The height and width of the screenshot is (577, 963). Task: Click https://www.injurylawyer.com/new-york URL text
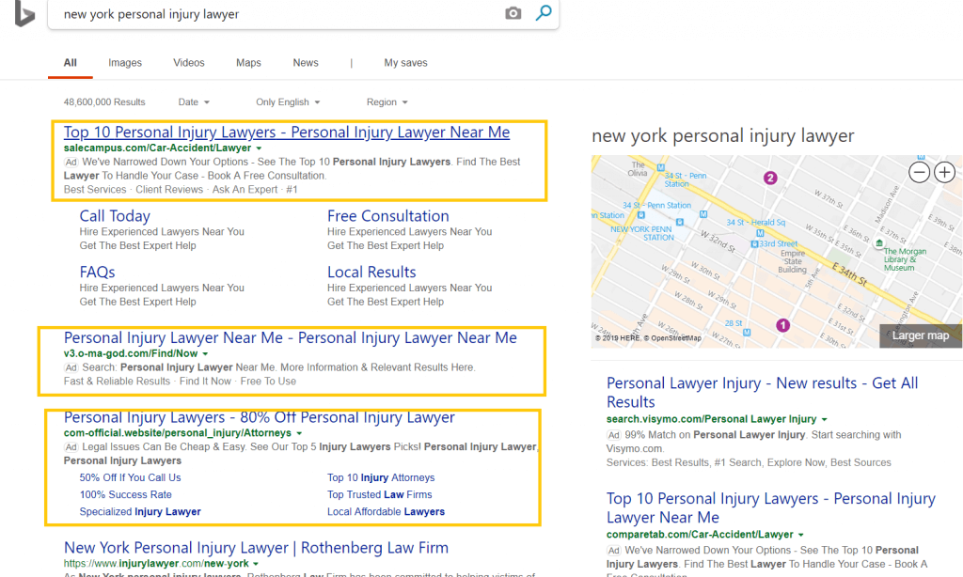tap(156, 564)
